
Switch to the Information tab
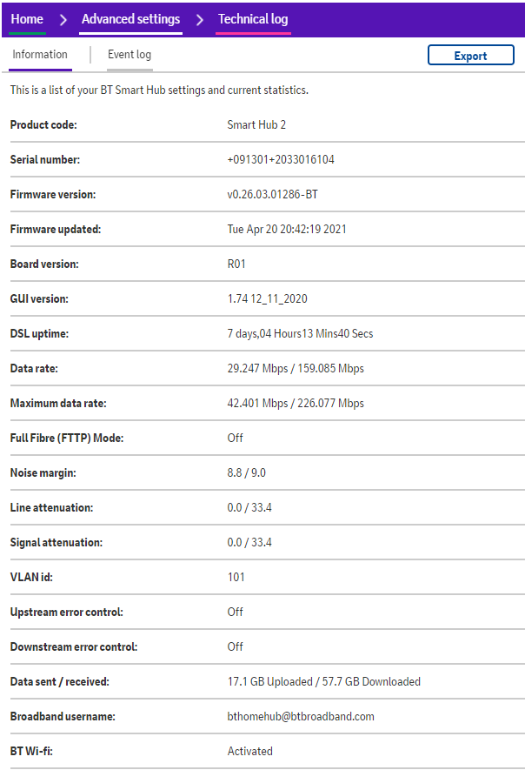(x=40, y=55)
